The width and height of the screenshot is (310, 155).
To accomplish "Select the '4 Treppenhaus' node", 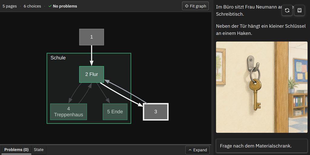I will [68, 112].
